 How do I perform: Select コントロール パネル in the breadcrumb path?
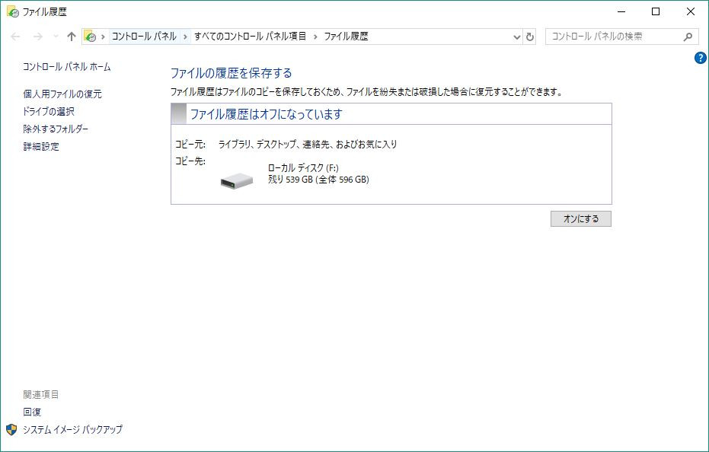coord(145,36)
